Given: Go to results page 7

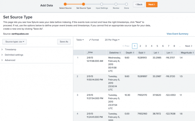Looking at the screenshot, I should [x=169, y=46].
